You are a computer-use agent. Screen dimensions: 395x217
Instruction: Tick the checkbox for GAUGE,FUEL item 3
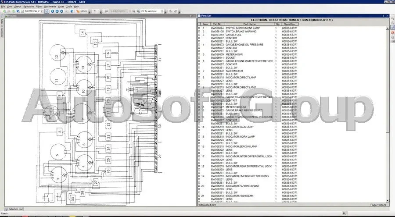(199, 35)
